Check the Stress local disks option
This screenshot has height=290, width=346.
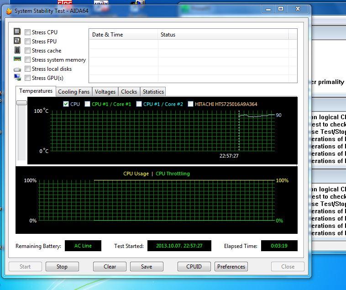click(27, 69)
